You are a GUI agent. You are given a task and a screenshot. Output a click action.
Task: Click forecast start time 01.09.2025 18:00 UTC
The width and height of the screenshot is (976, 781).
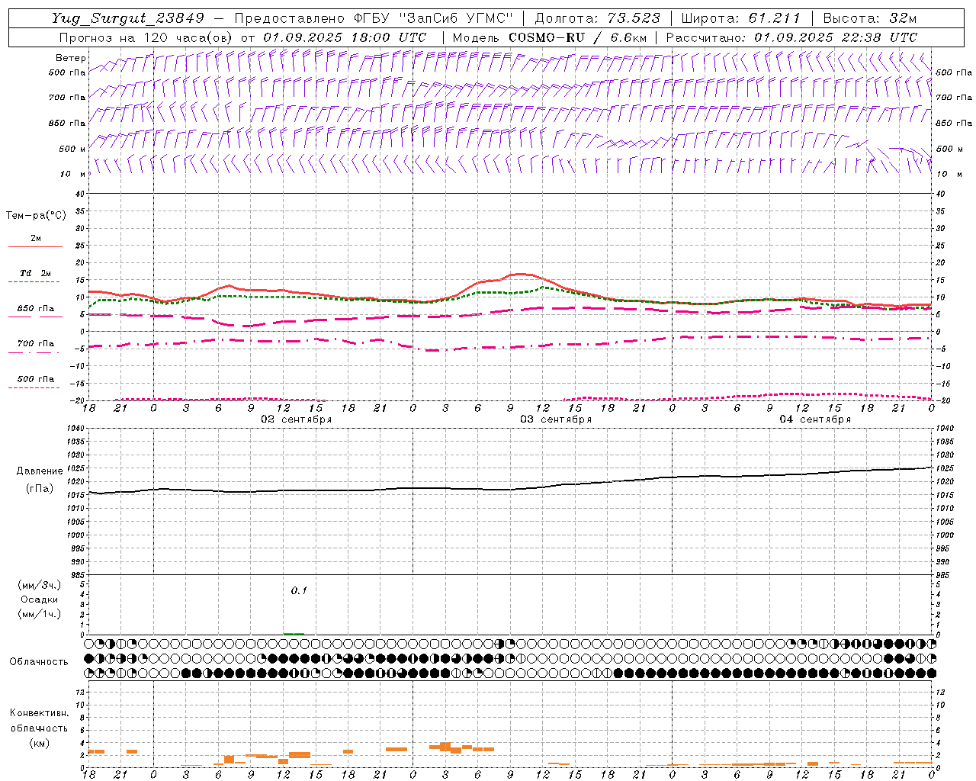(x=345, y=37)
